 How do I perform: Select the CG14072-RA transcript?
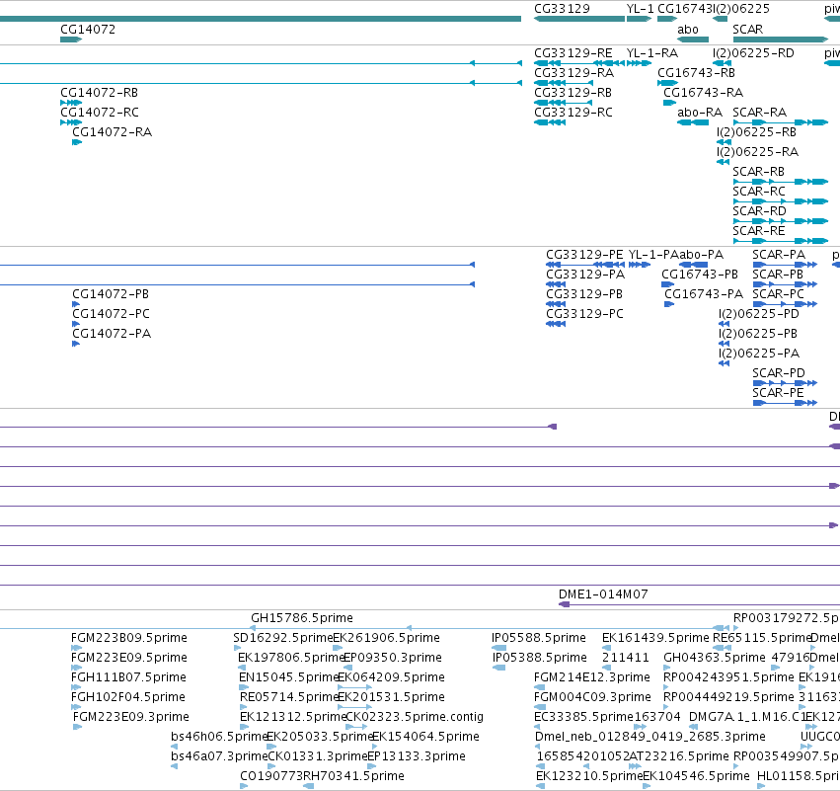[x=112, y=132]
